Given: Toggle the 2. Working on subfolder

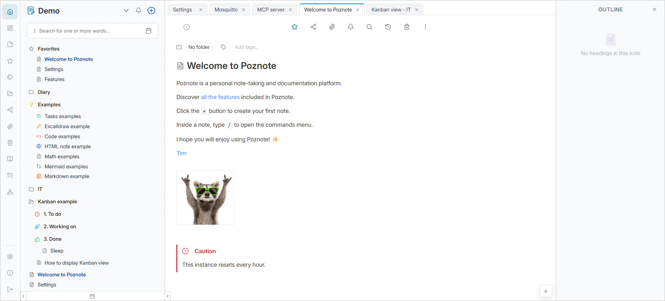Looking at the screenshot, I should 60,227.
